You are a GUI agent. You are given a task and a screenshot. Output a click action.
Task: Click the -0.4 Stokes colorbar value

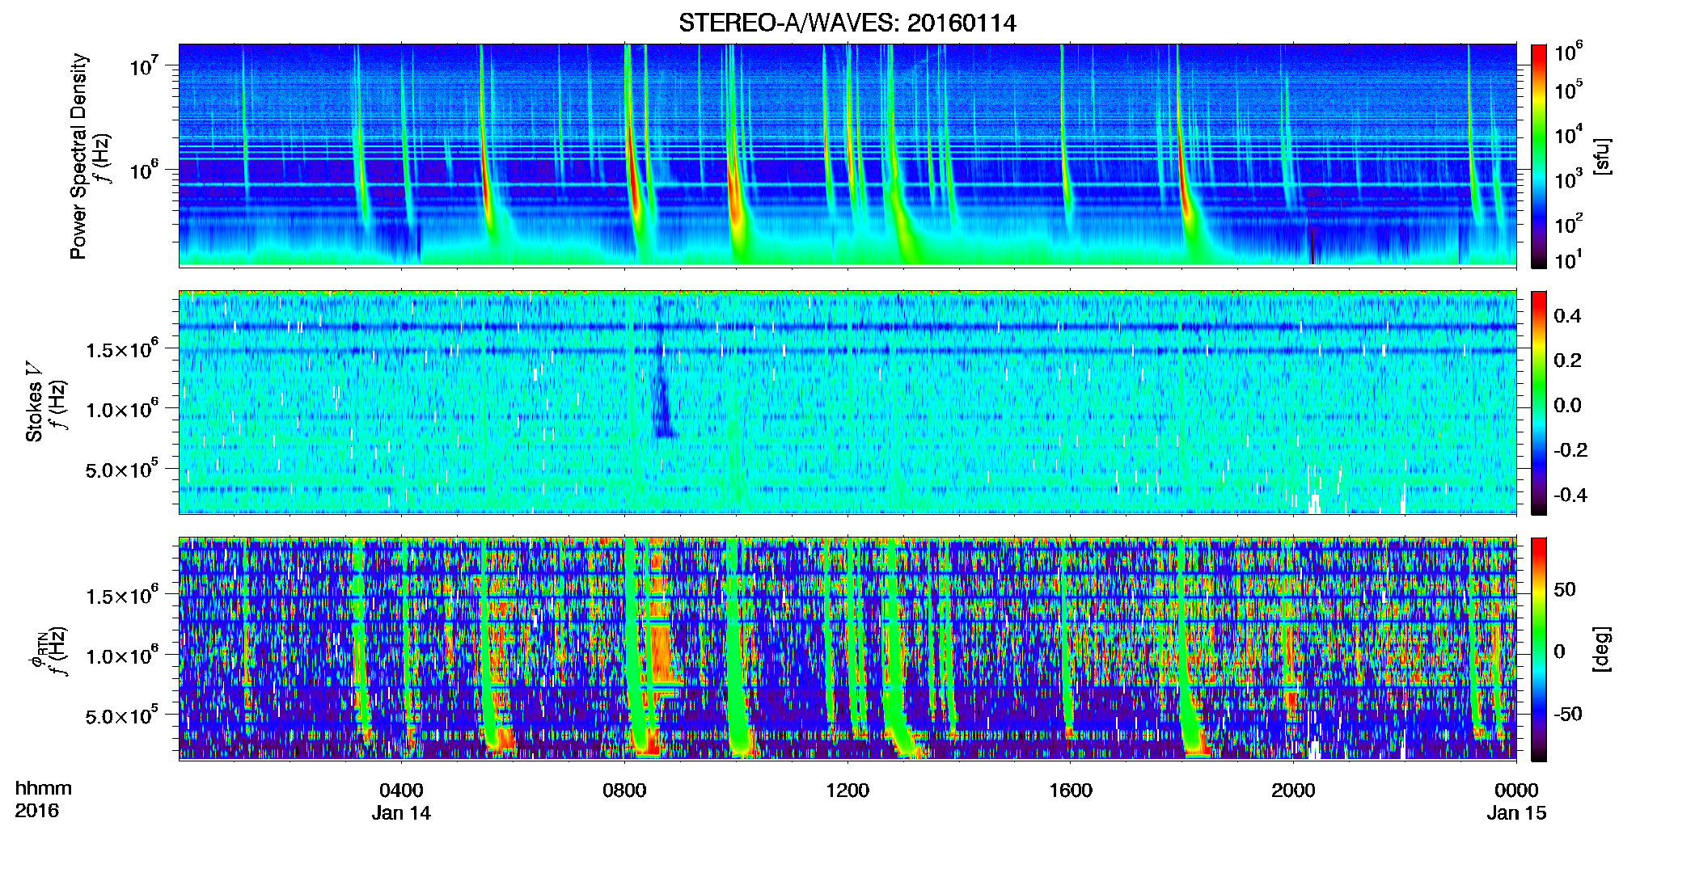click(x=1570, y=495)
